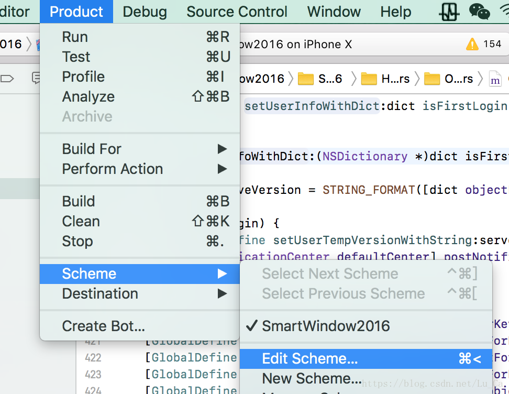
Task: Select the H...rs folder icon in breadcrumb
Action: 369,79
